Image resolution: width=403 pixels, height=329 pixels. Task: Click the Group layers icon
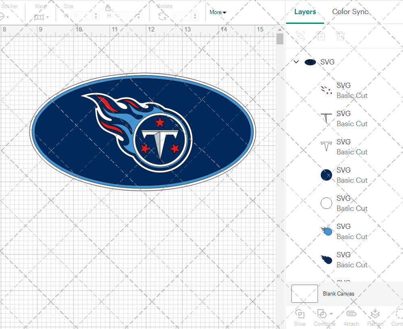pyautogui.click(x=300, y=36)
